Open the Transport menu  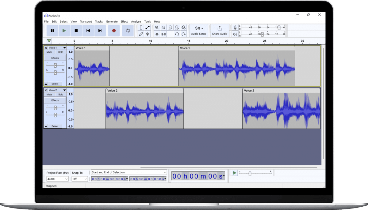86,21
